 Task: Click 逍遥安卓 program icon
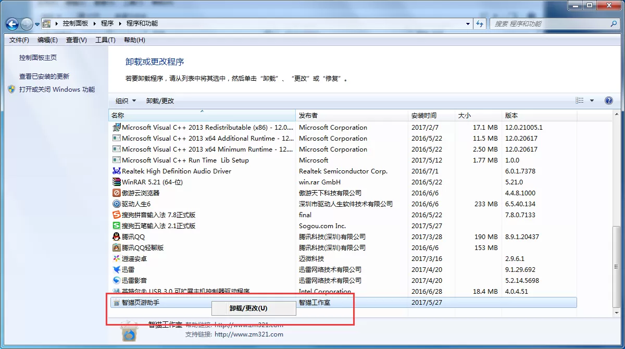pyautogui.click(x=117, y=258)
